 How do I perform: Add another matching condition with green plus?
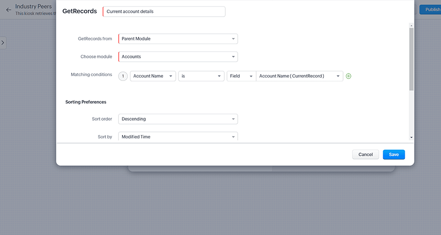click(348, 76)
